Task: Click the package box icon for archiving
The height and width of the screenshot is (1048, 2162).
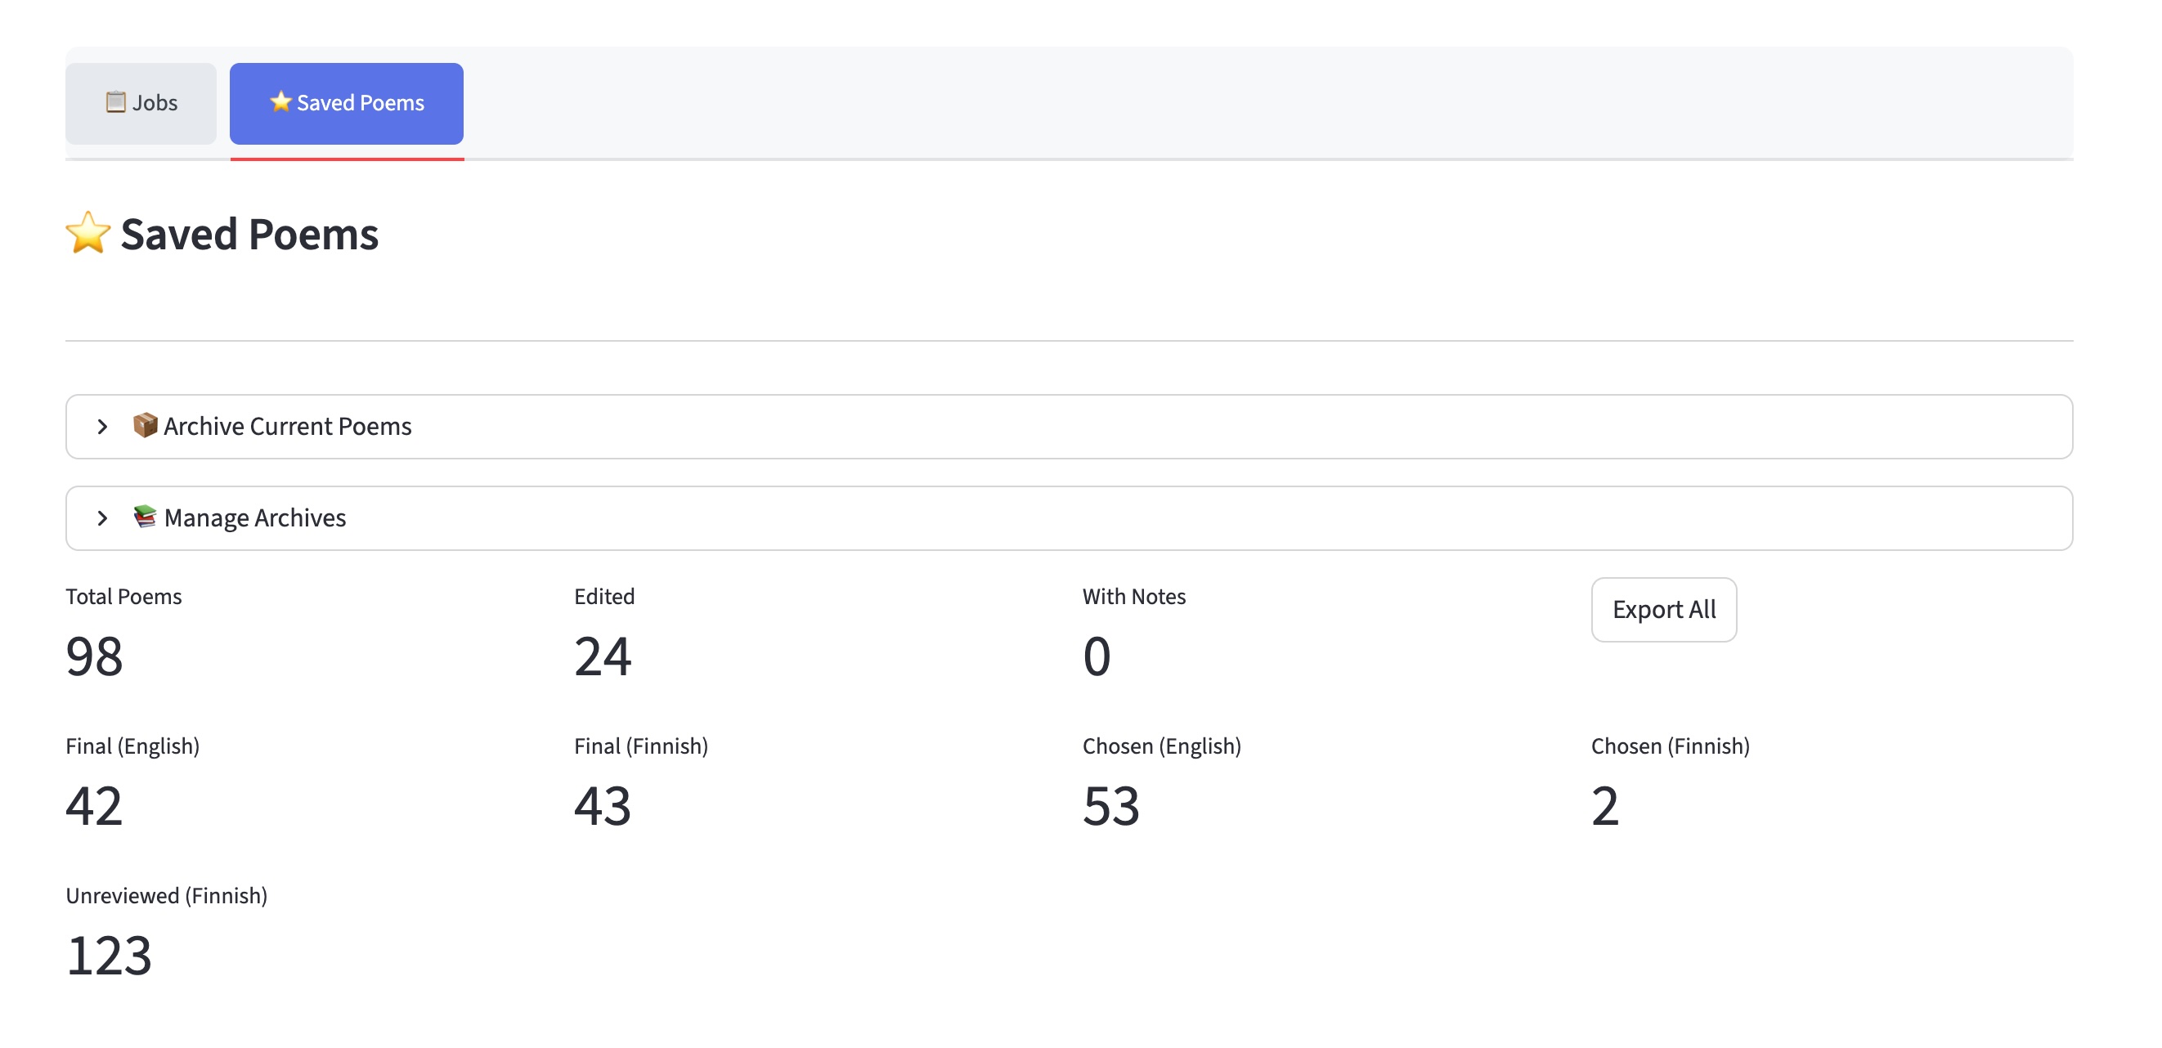Action: [x=145, y=425]
